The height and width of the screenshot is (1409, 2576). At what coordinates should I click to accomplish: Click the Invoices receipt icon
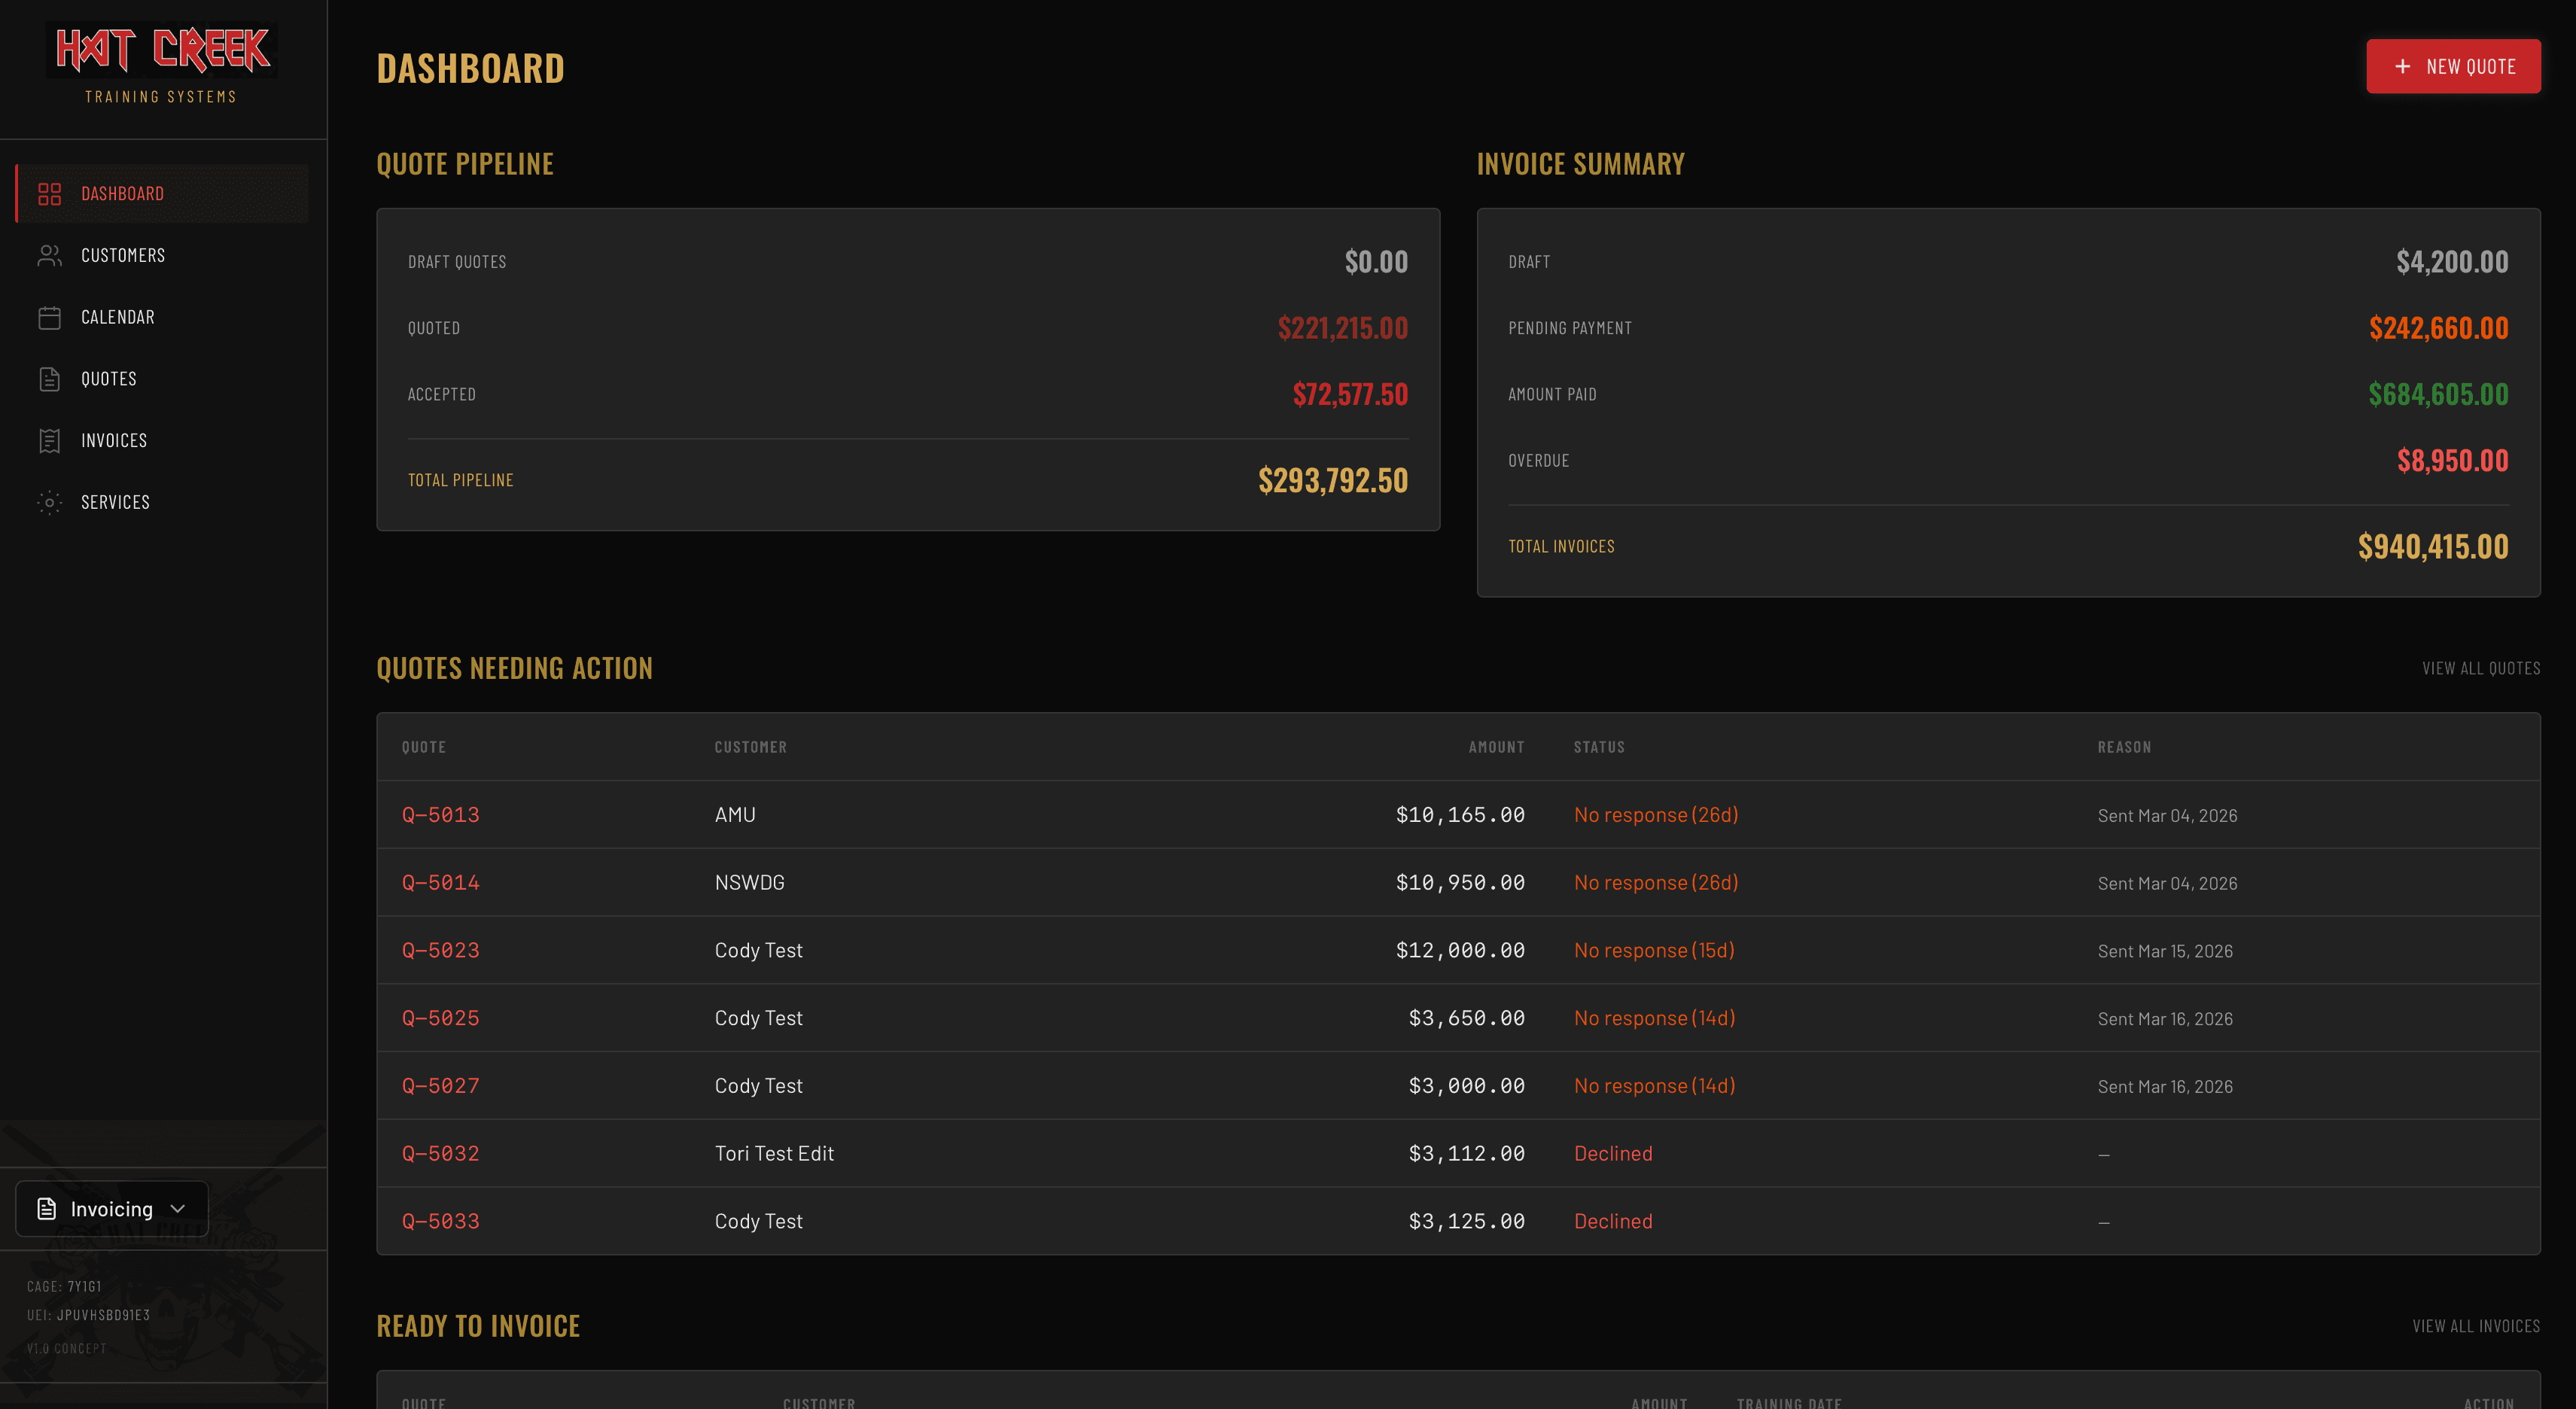point(49,441)
